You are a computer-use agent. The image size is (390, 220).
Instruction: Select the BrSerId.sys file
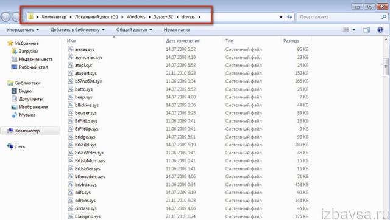click(x=85, y=145)
